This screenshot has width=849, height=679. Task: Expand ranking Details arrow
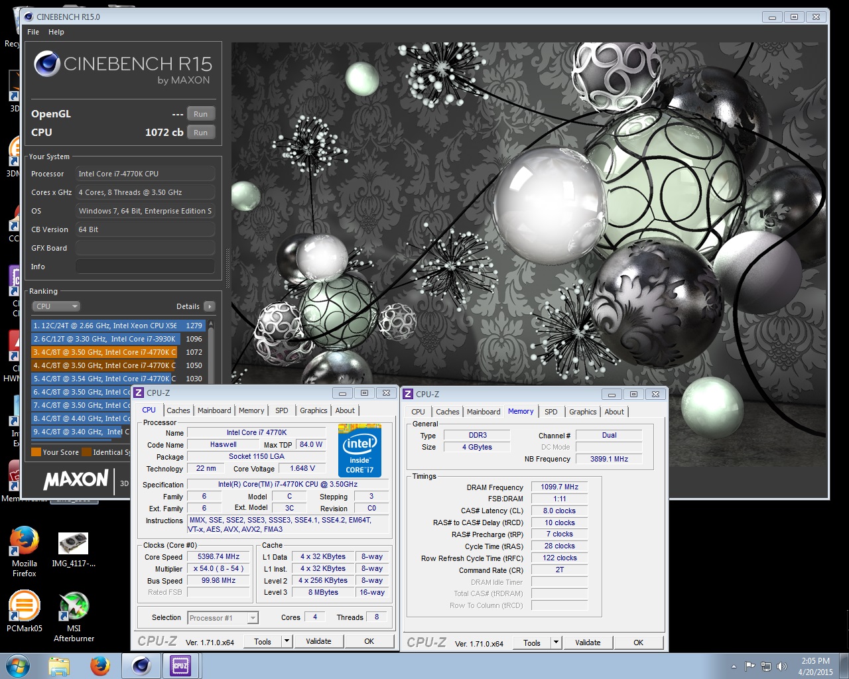pos(210,306)
